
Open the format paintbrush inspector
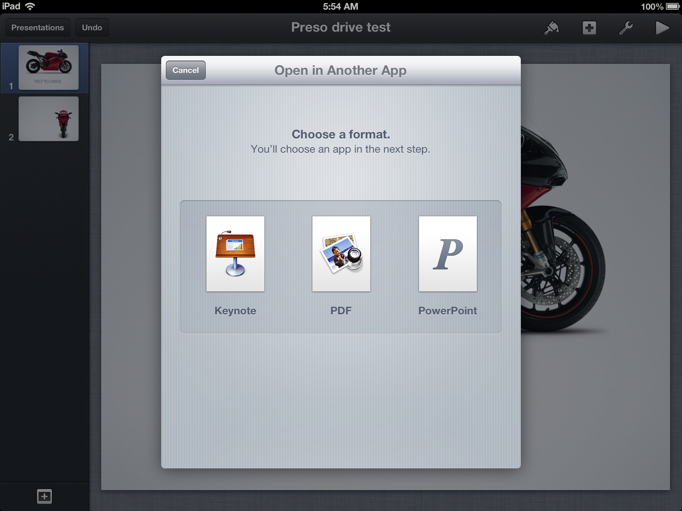[552, 28]
